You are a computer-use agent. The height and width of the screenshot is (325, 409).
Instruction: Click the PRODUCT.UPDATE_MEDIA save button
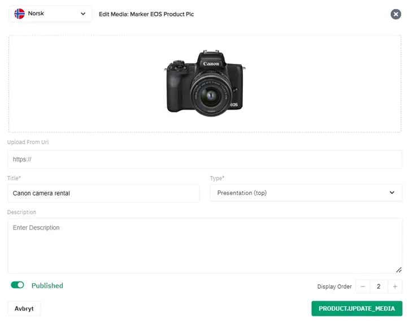pyautogui.click(x=356, y=309)
